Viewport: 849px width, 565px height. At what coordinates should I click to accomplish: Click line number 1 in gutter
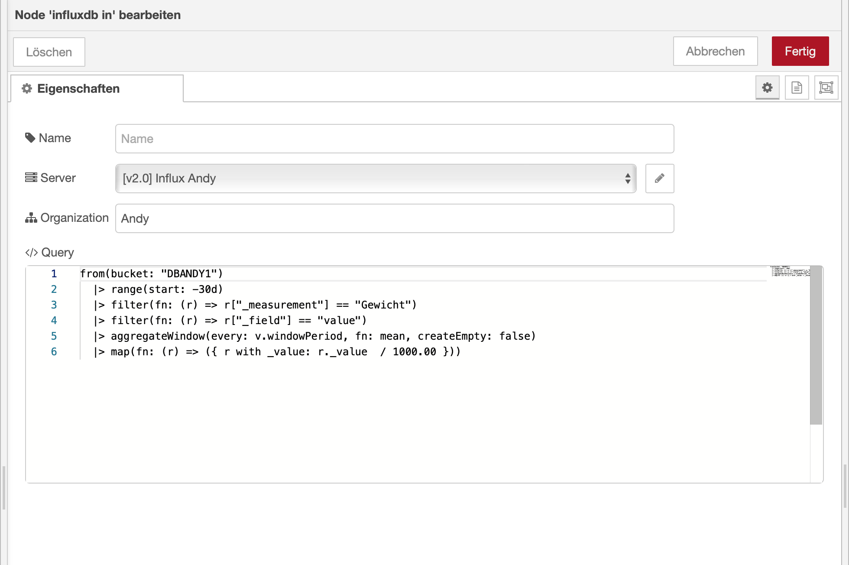pyautogui.click(x=54, y=273)
